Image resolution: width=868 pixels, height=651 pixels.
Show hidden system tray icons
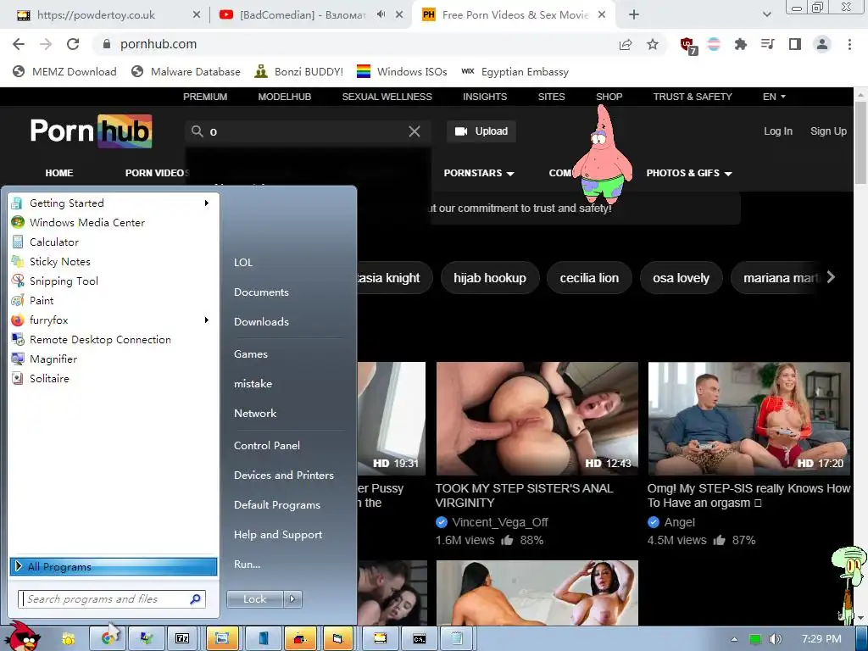click(x=734, y=639)
